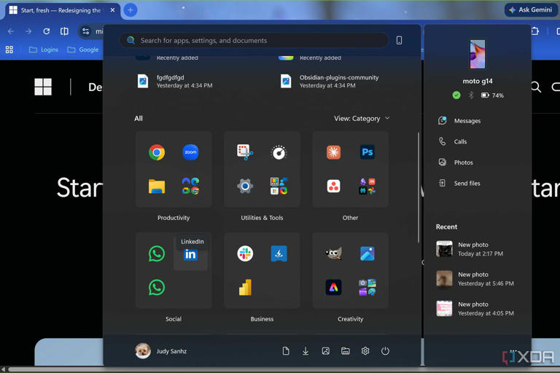Viewport: 560px width, 373px height.
Task: Open Settings gear in Start footer
Action: click(365, 351)
